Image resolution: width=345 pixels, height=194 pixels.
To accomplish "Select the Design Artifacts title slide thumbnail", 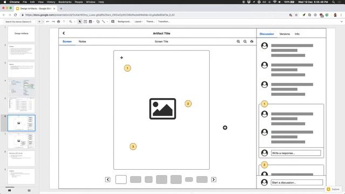I will (x=22, y=34).
